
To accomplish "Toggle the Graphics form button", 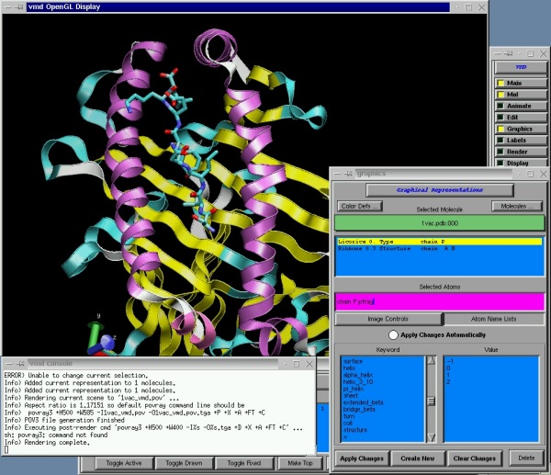I will (x=520, y=129).
